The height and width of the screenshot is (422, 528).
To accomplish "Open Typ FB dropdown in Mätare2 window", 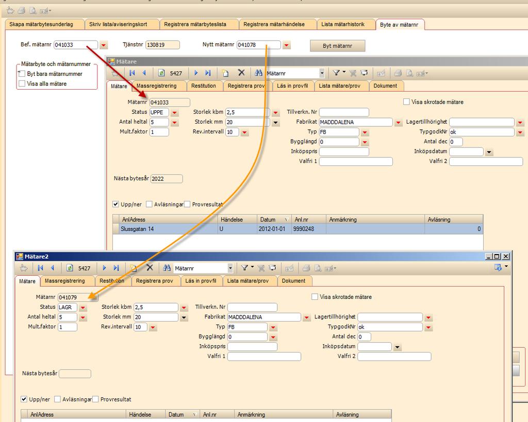I will coord(273,327).
